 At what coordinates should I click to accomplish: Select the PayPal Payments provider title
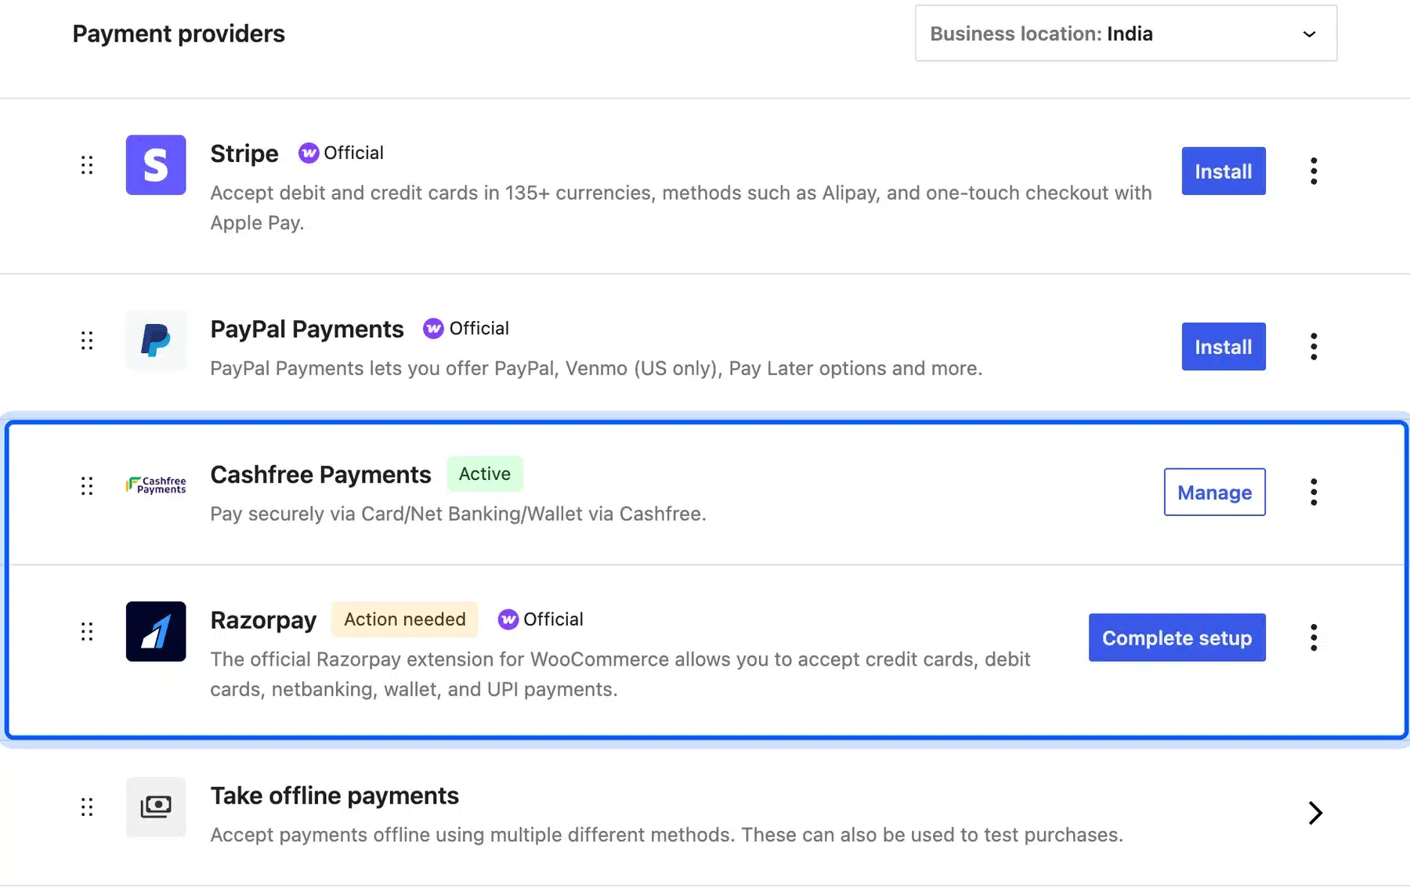coord(307,329)
